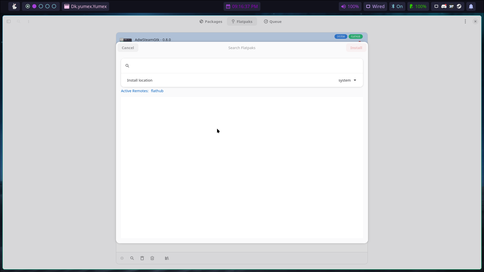Image resolution: width=484 pixels, height=272 pixels.
Task: Click the trash can with lines icon
Action: point(152,258)
